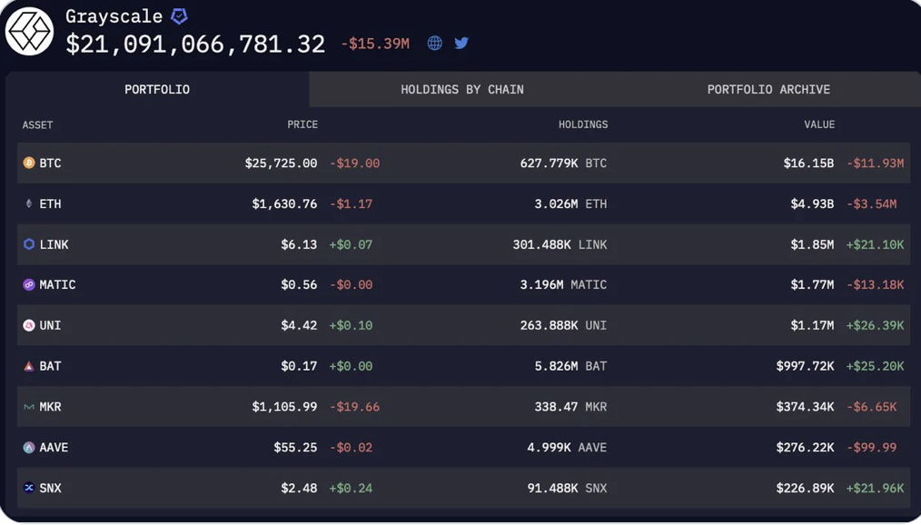
Task: Sort by the Price column header
Action: tap(302, 124)
